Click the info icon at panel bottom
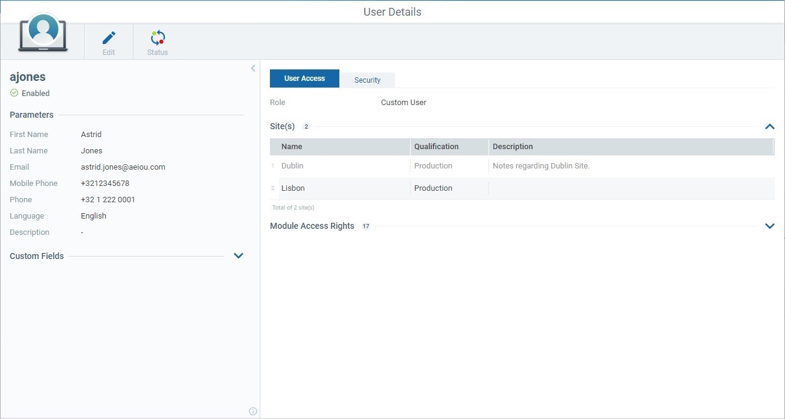This screenshot has height=419, width=785. 253,411
